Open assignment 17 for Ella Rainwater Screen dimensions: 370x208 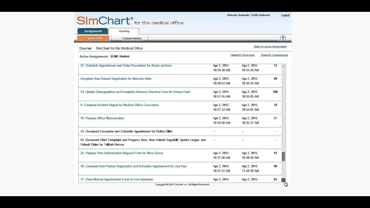click(x=117, y=179)
